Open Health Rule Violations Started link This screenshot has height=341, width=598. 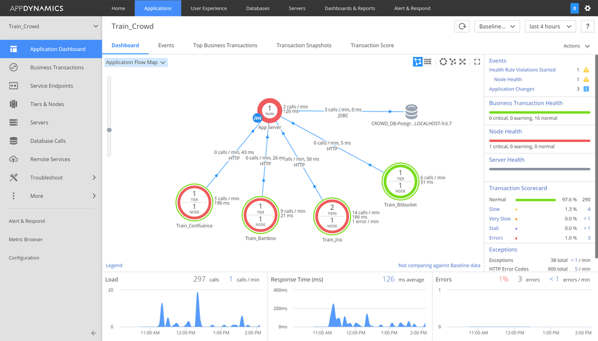(x=522, y=70)
